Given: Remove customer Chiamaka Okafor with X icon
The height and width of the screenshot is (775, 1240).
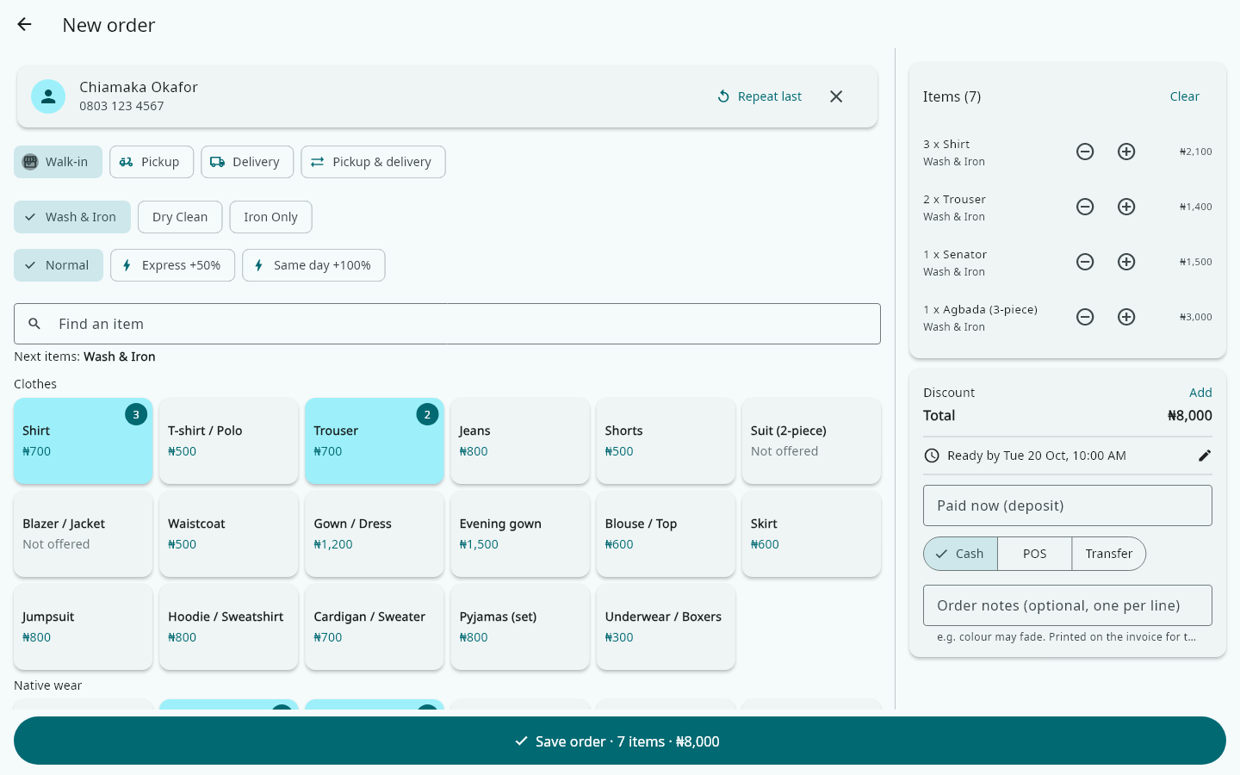Looking at the screenshot, I should (836, 96).
